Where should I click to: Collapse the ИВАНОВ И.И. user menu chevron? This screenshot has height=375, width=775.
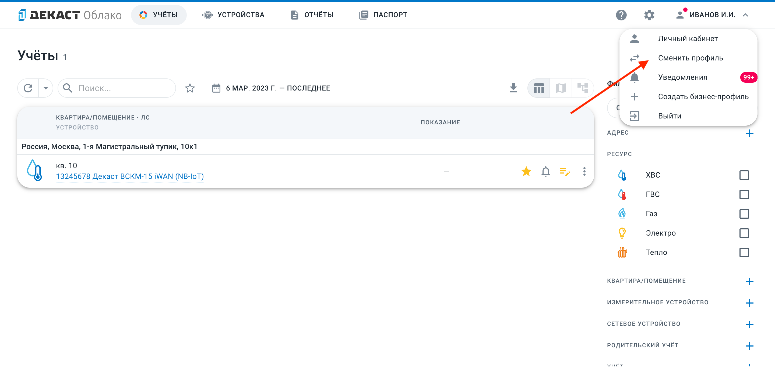(x=745, y=15)
